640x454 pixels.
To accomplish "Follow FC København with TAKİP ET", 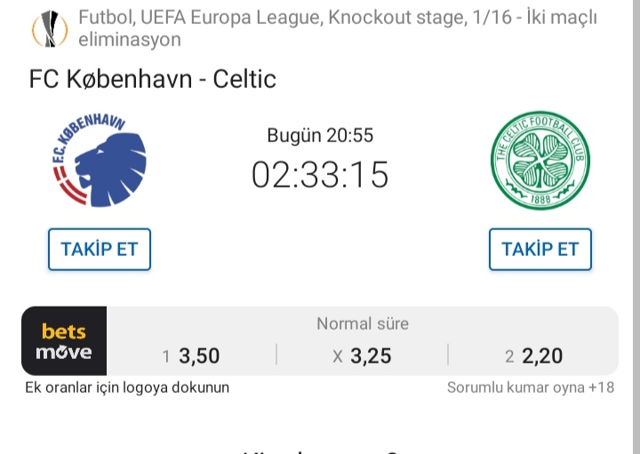I will (x=100, y=250).
